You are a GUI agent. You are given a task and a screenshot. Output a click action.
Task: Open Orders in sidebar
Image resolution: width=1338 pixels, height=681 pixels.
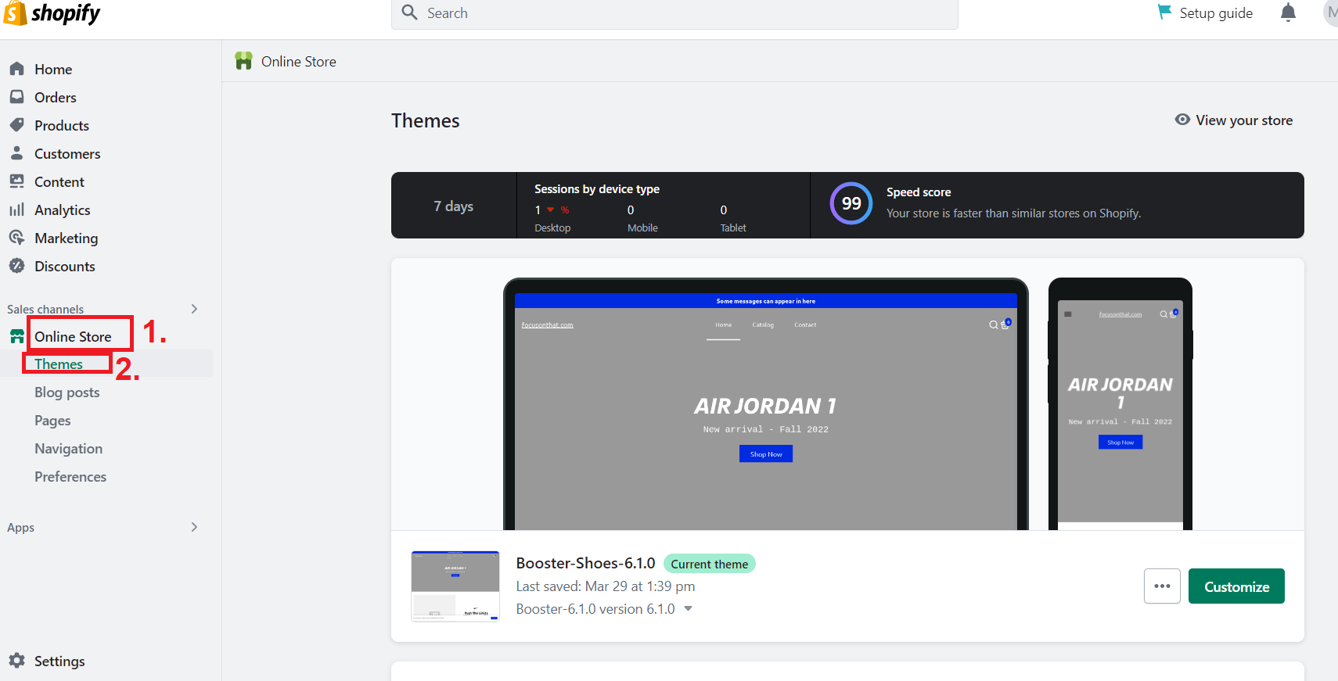coord(56,97)
